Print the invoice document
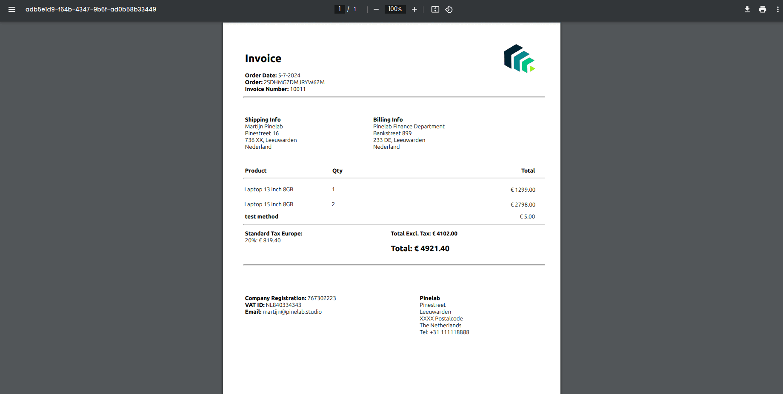 click(763, 9)
